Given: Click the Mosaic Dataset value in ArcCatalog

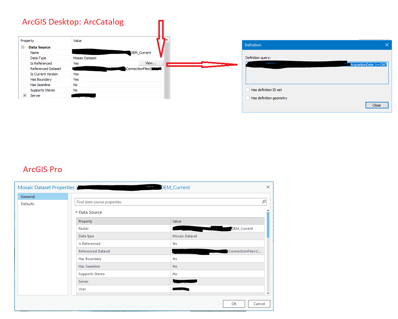Looking at the screenshot, I should pyautogui.click(x=85, y=58).
